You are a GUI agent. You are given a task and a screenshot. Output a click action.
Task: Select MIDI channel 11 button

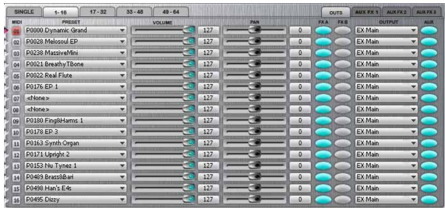[x=16, y=144]
